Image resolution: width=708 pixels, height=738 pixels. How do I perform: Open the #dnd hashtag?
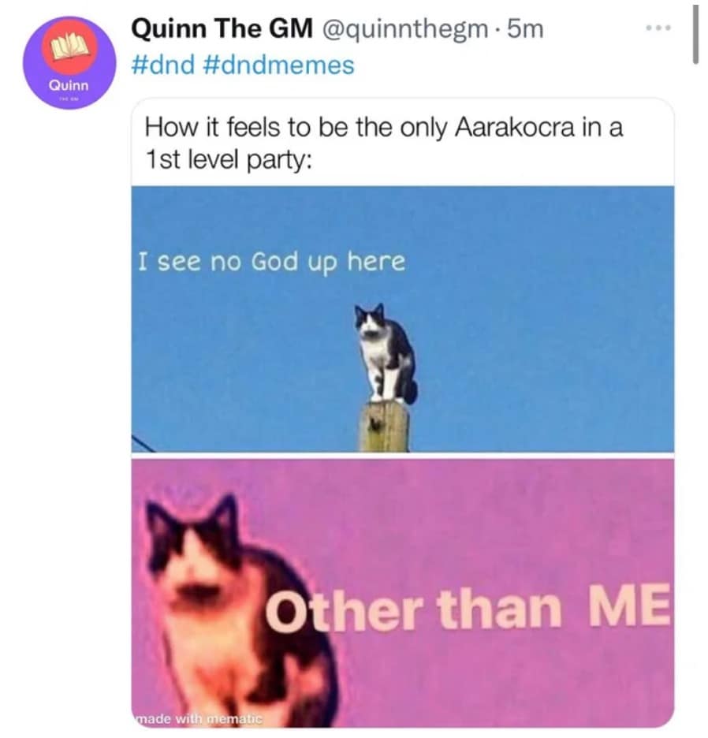[x=165, y=65]
